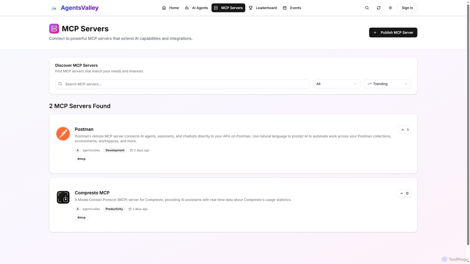Click #mcp tag on Postman card
This screenshot has width=470, height=264.
[82, 159]
